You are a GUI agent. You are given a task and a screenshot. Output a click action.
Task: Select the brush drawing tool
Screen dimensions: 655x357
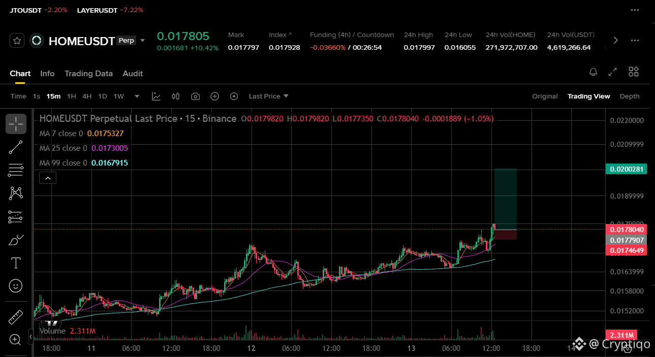[16, 240]
